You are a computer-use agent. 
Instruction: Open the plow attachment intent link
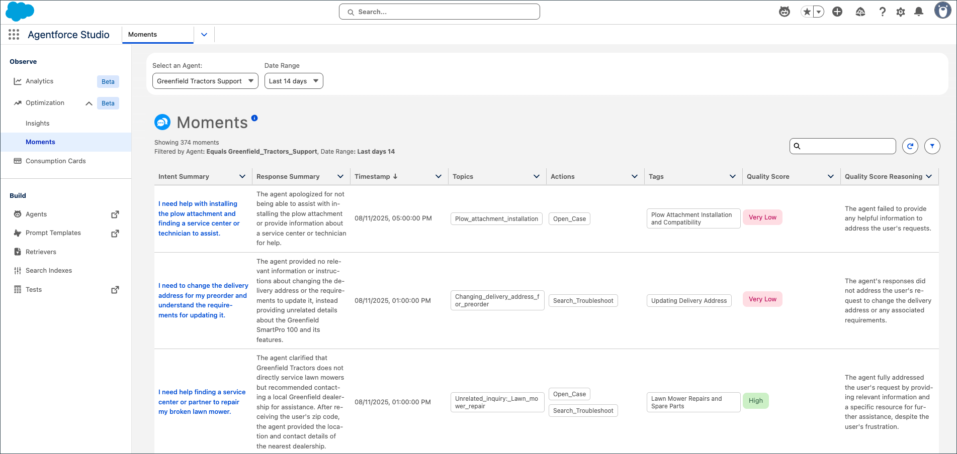click(x=199, y=218)
